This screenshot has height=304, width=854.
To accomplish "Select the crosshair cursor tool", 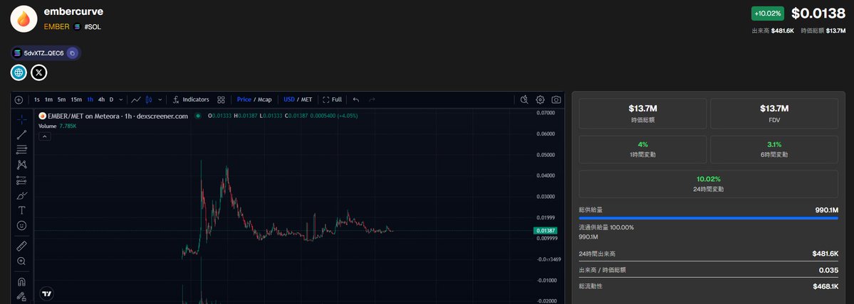I will click(22, 119).
